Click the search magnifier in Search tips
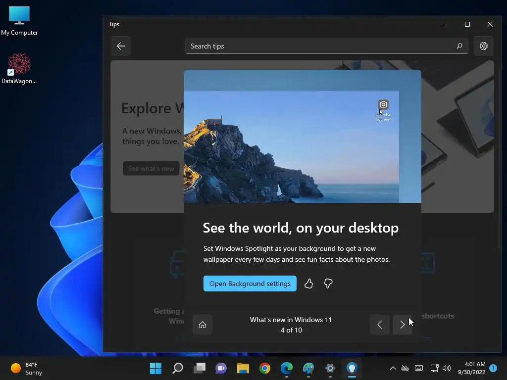Viewport: 507px width, 380px height. point(459,46)
